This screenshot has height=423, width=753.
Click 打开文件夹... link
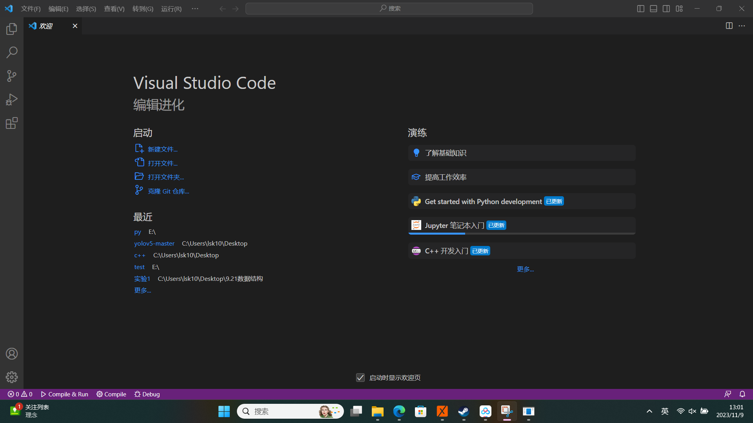tap(166, 177)
